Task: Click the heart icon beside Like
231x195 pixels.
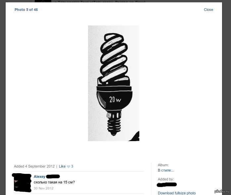Action: coord(69,167)
